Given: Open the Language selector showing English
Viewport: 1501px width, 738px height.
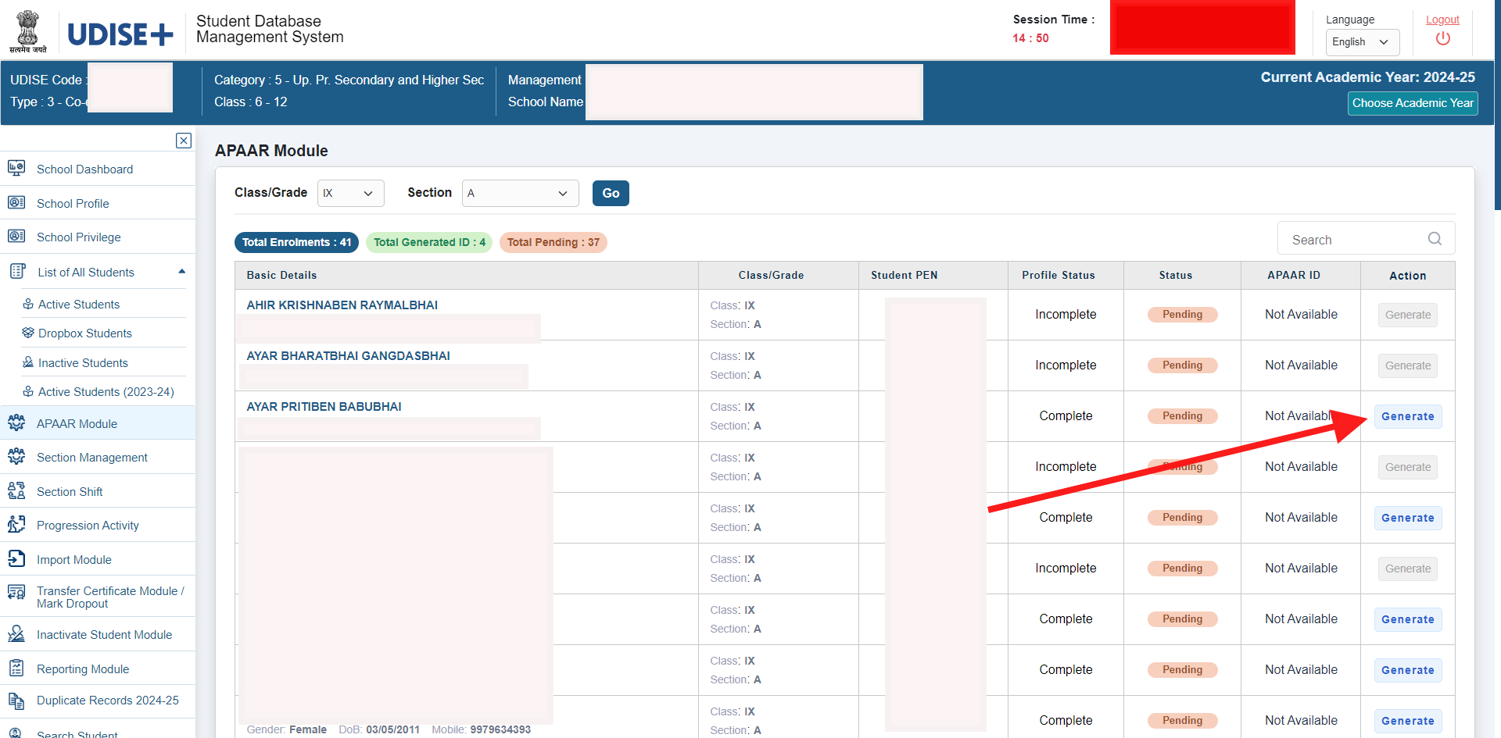Looking at the screenshot, I should coord(1361,42).
